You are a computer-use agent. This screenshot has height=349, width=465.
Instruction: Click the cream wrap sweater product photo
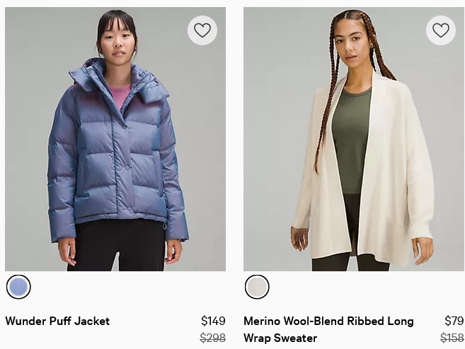click(354, 139)
